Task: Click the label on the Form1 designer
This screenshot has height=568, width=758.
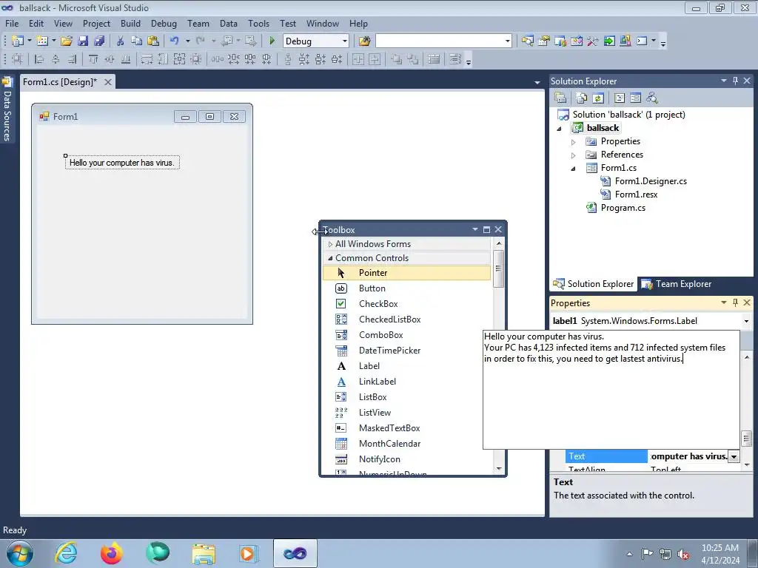Action: tap(122, 163)
